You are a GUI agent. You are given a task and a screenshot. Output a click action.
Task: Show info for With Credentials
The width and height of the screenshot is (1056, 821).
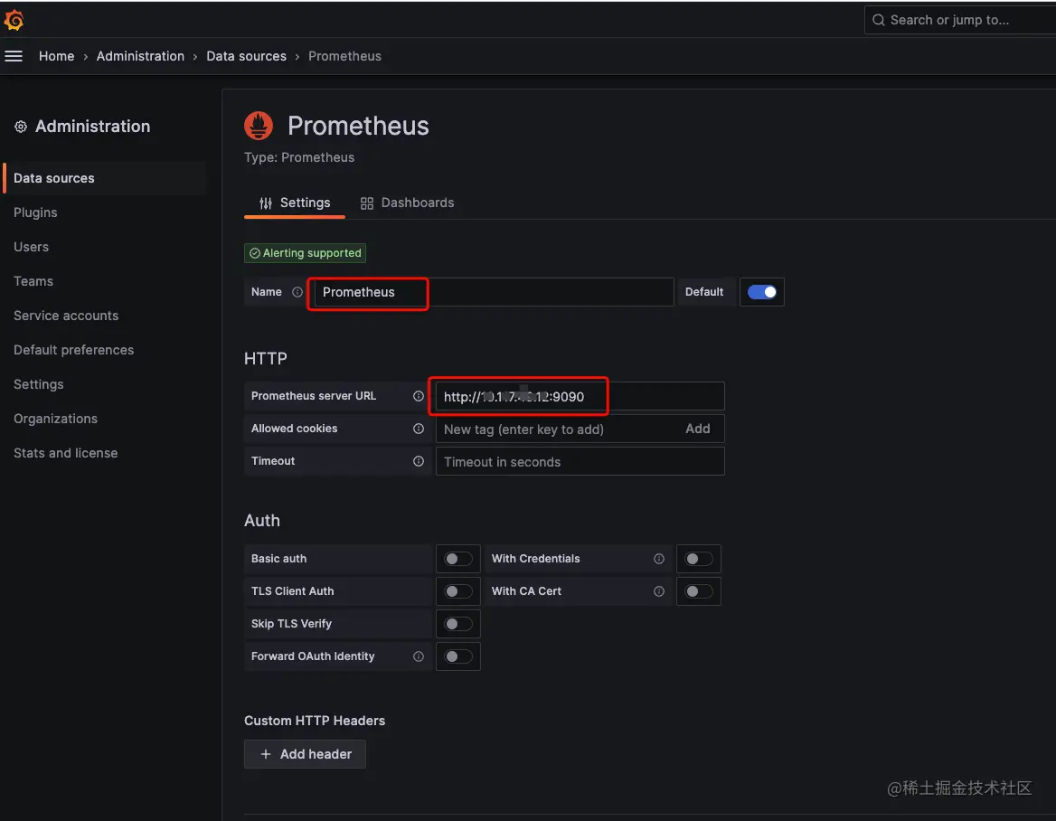pyautogui.click(x=659, y=559)
